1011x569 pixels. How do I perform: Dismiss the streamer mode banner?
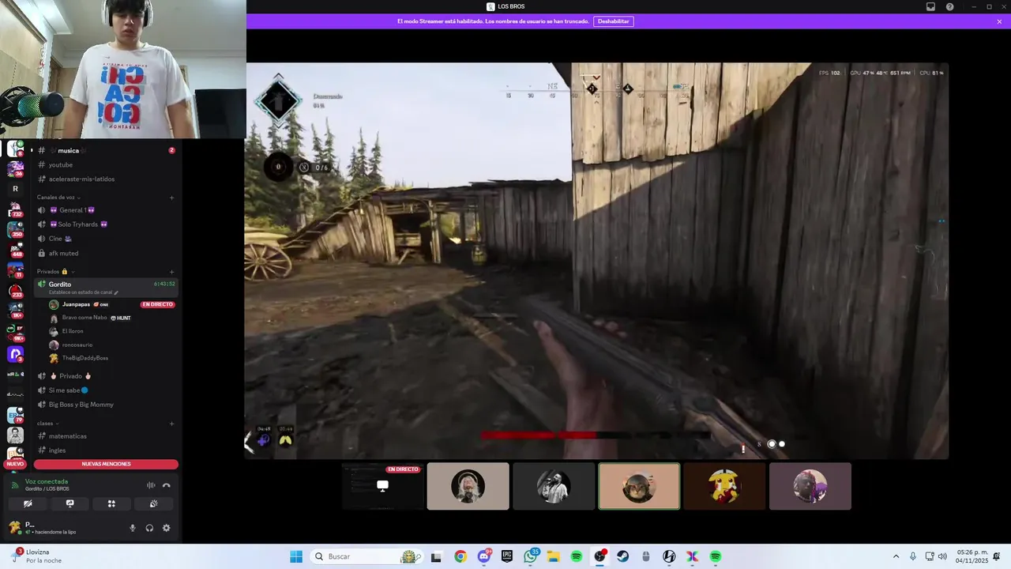[x=999, y=21]
